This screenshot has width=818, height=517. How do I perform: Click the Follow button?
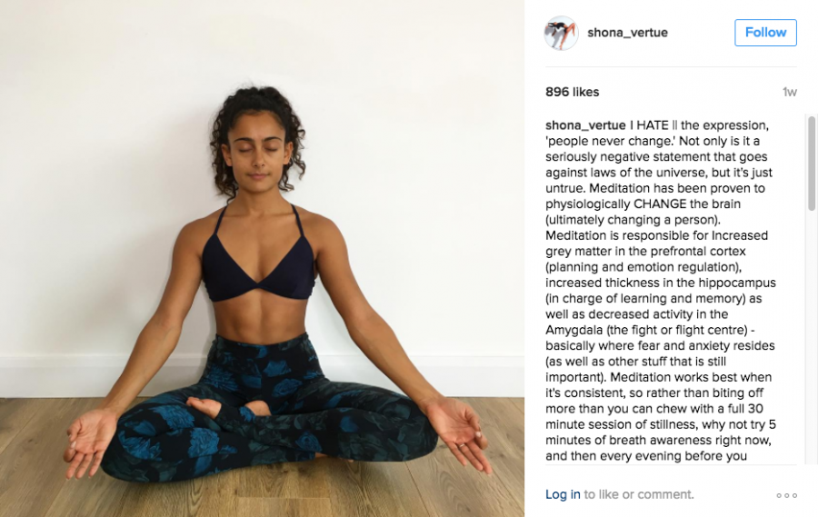765,33
